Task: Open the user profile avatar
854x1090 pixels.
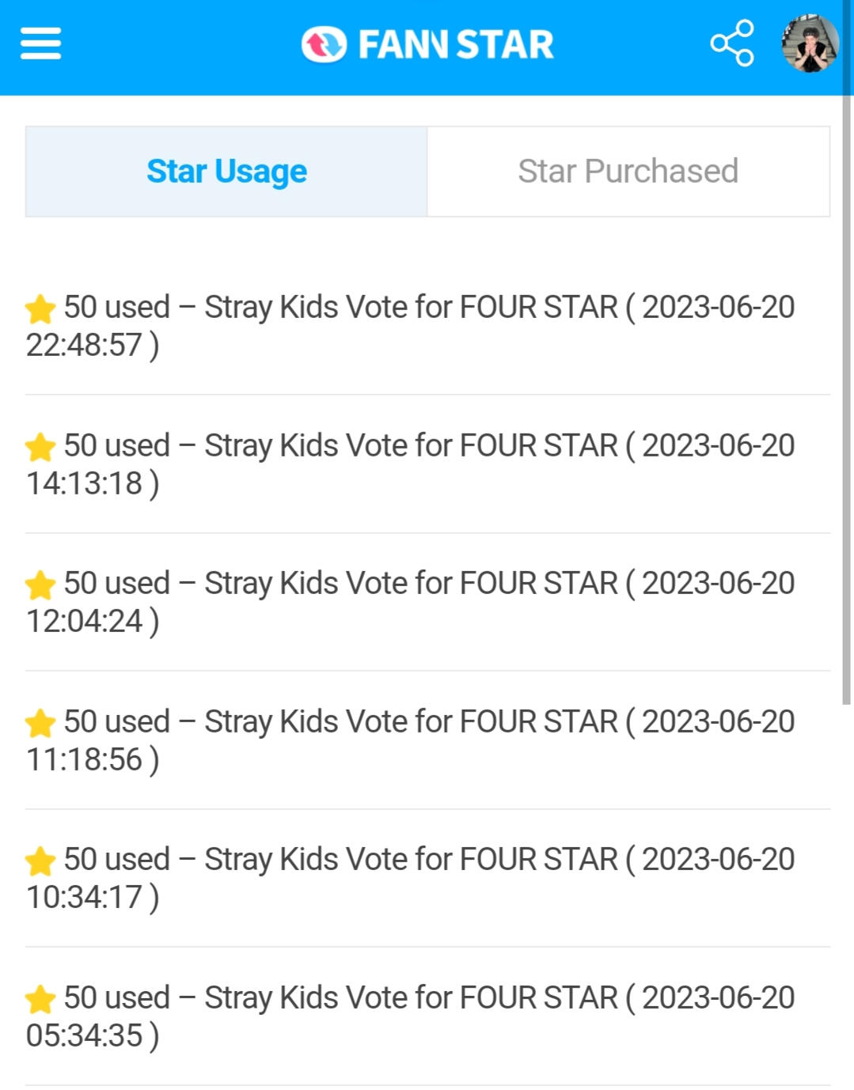Action: click(x=809, y=44)
